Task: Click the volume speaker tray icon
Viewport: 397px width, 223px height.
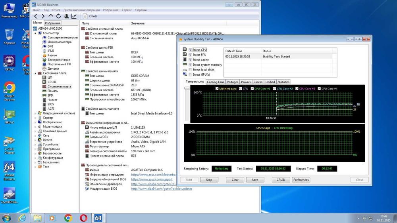Action: point(364,218)
